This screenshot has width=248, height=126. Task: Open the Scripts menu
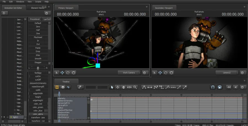pos(38,2)
